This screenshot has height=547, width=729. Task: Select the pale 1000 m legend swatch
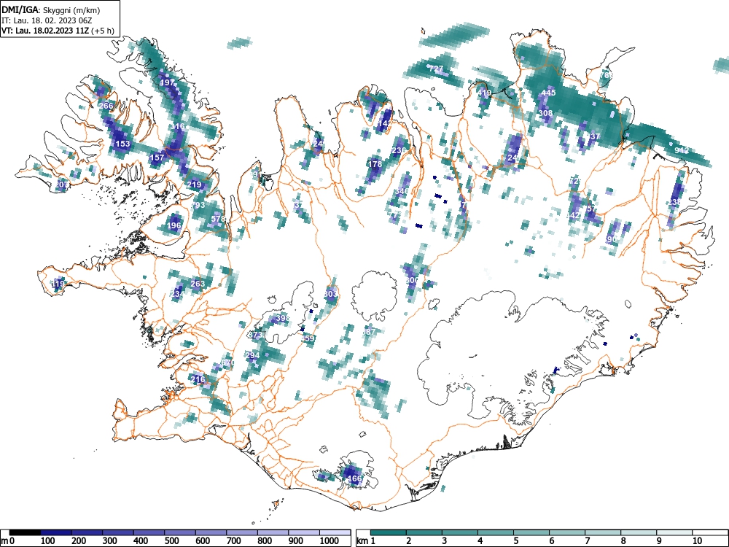335,532
